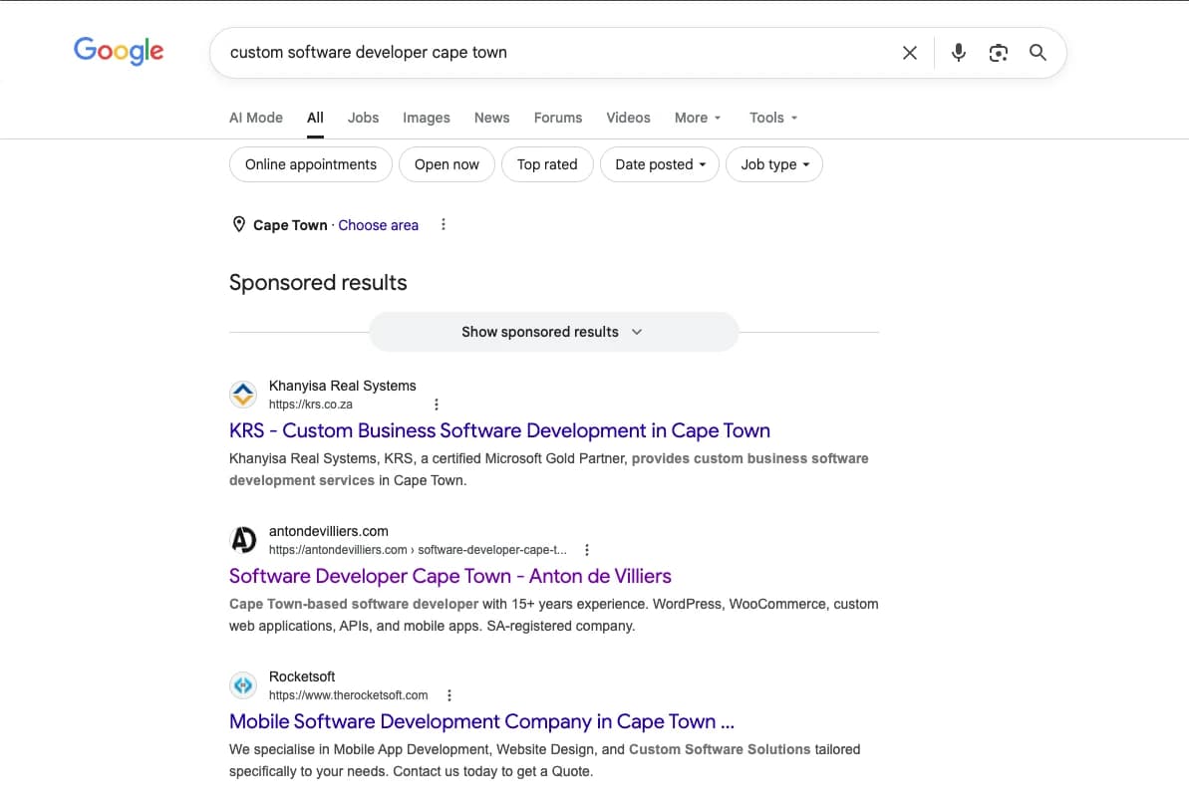The width and height of the screenshot is (1189, 810).
Task: Open Software Developer Cape Town Anton de Villiers link
Action: [x=450, y=576]
